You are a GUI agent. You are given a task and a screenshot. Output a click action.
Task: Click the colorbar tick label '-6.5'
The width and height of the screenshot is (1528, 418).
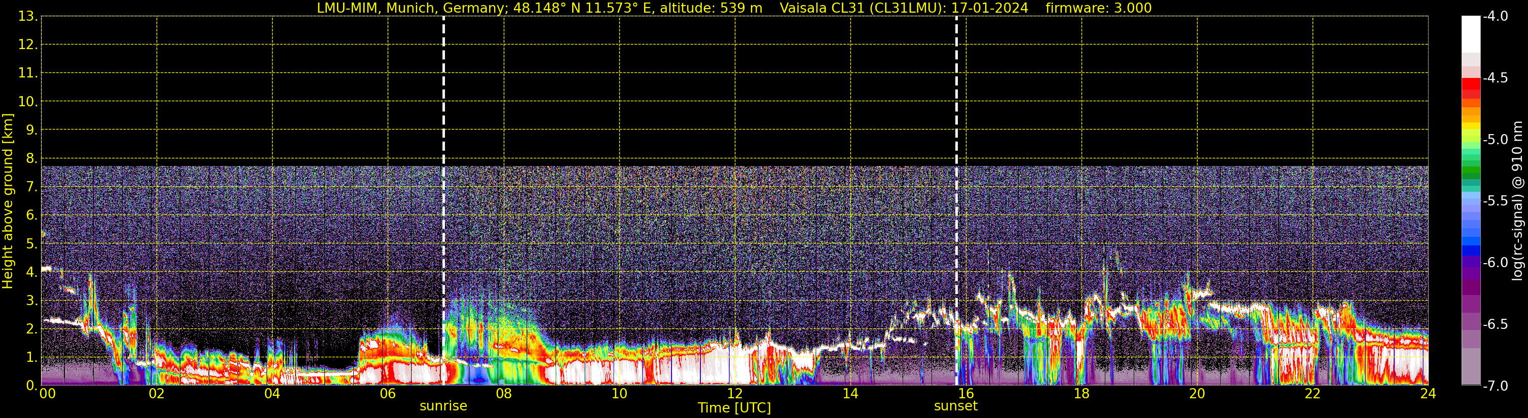pos(1496,324)
